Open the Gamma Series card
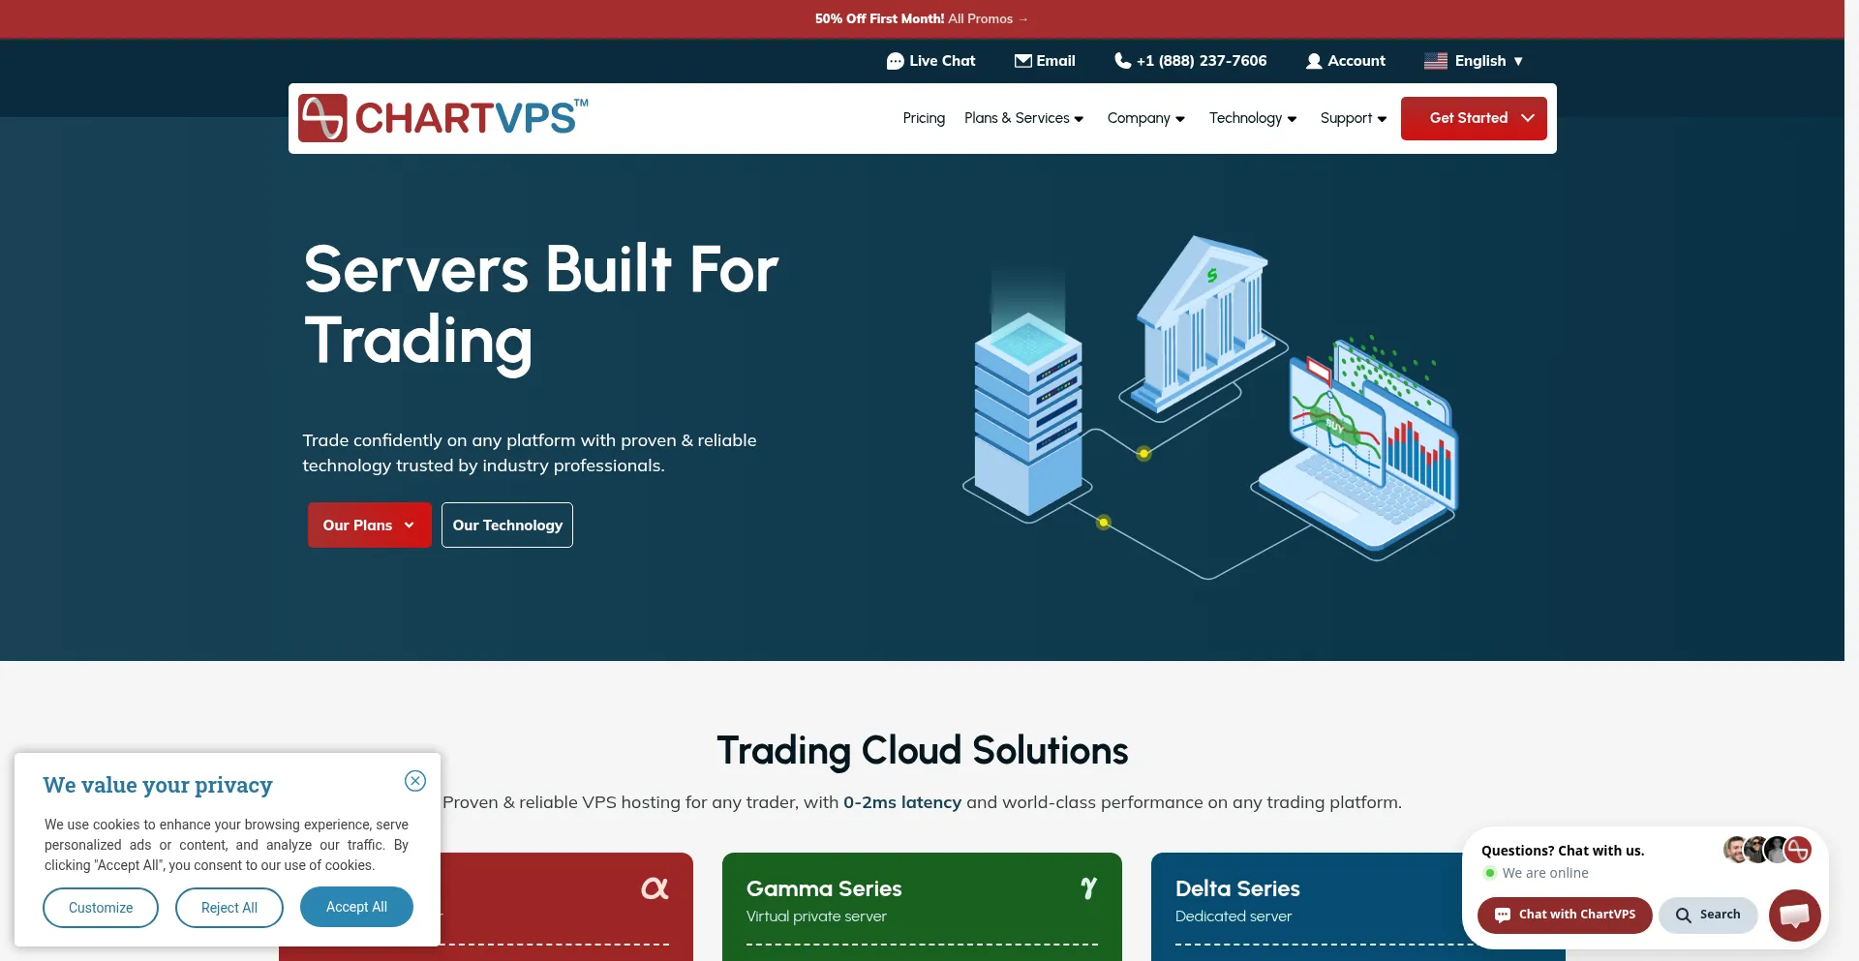Image resolution: width=1859 pixels, height=961 pixels. (x=922, y=907)
